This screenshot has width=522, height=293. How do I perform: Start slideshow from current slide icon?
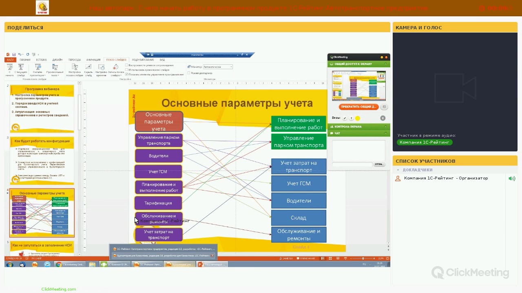(21, 67)
